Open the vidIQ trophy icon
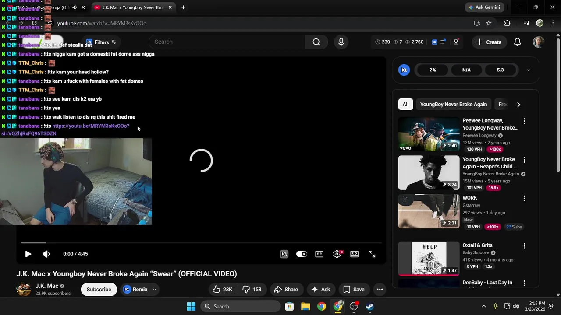Image resolution: width=561 pixels, height=315 pixels. 456,42
